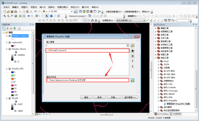Screen dimensions: 199x121
Task: Toggle the FlowAcc_Flow2 layer checkbox
Action: [x=10, y=49]
